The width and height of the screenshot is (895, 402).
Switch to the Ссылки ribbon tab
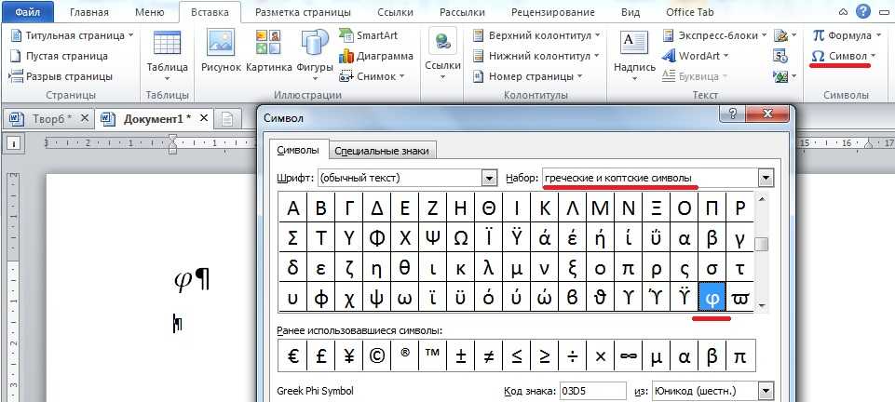pos(397,12)
